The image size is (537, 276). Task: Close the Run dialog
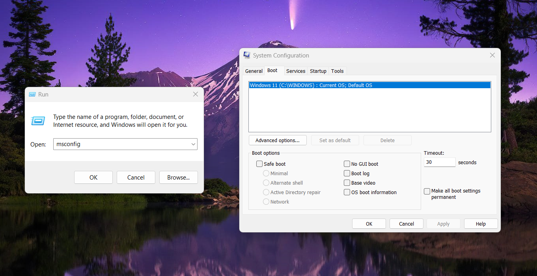tap(195, 94)
